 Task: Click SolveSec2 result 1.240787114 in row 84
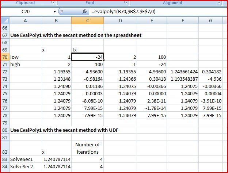[56, 166]
